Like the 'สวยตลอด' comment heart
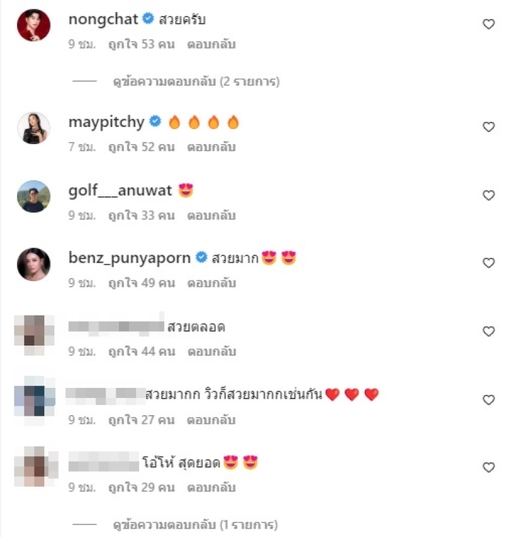Image resolution: width=506 pixels, height=537 pixels. [488, 331]
